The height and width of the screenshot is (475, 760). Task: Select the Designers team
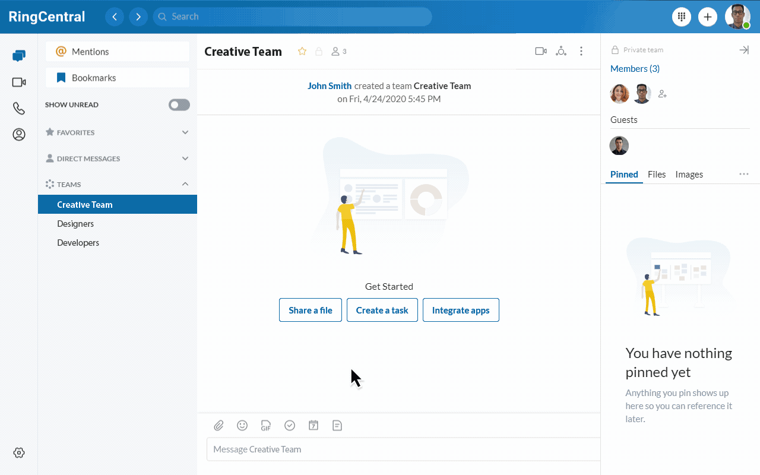[75, 224]
